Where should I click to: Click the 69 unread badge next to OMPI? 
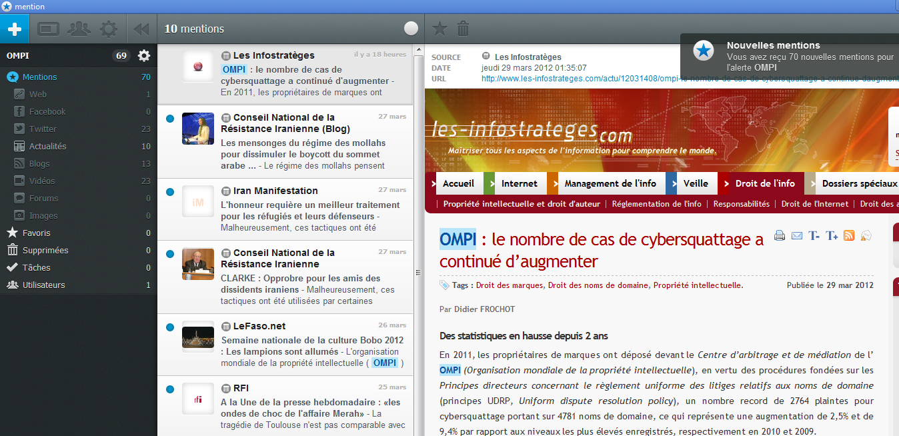(x=121, y=56)
